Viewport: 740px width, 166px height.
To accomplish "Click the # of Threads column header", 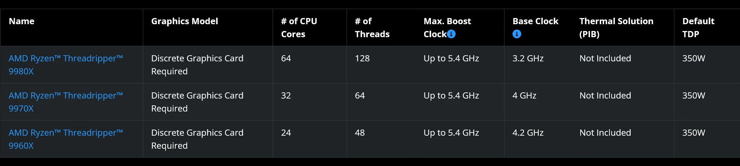I will 372,27.
